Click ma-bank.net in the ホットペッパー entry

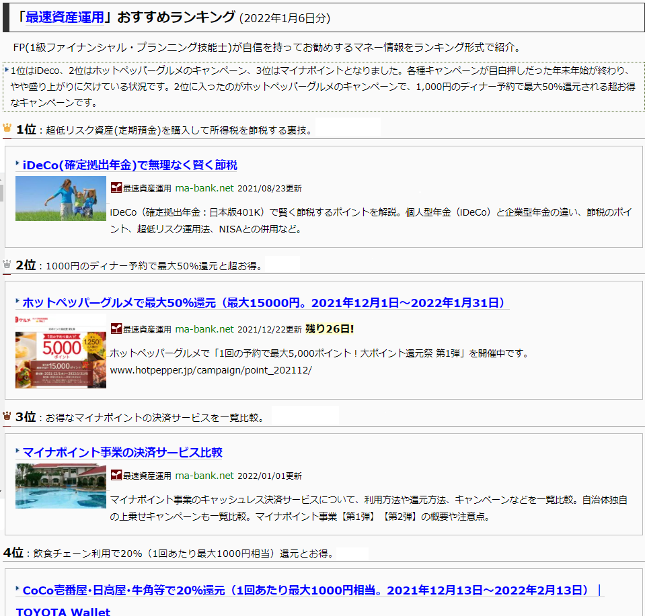click(204, 329)
